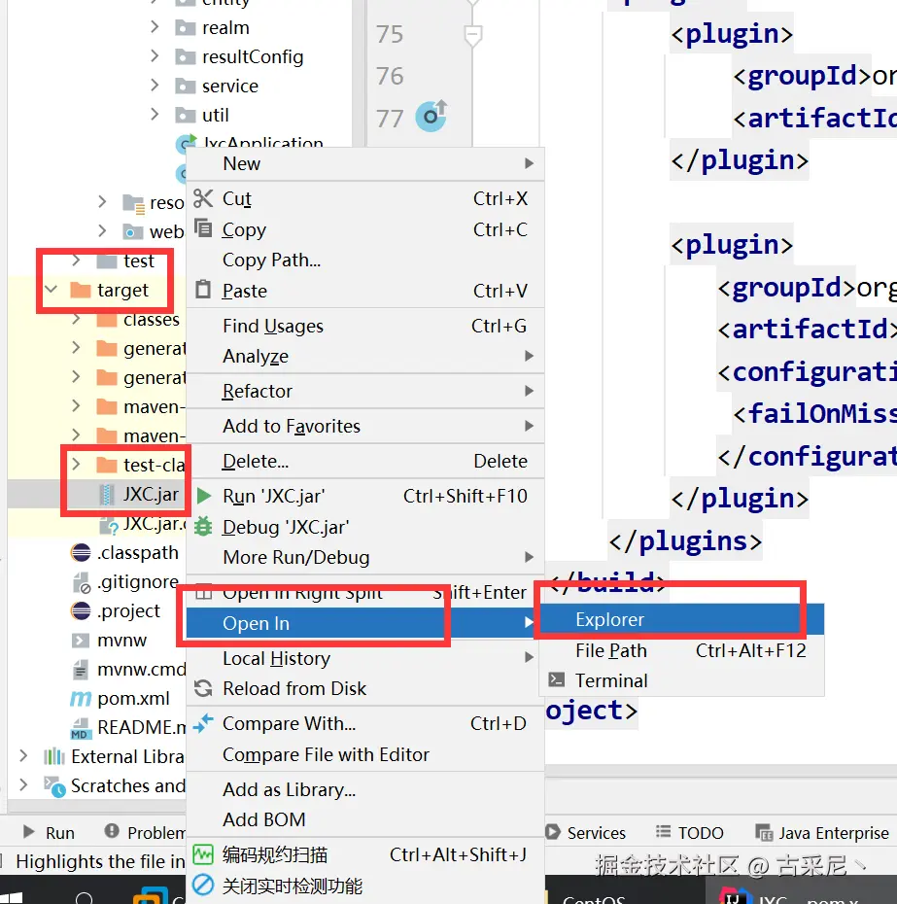Choose Add as Library...

pos(365,789)
